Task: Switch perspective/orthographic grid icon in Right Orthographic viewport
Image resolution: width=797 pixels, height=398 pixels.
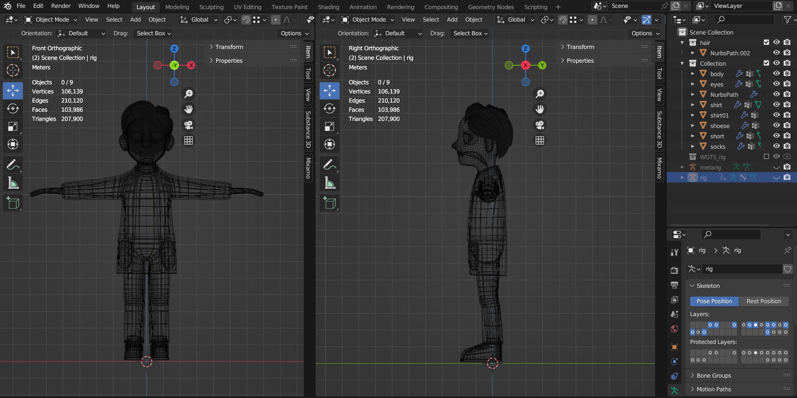Action: [540, 140]
